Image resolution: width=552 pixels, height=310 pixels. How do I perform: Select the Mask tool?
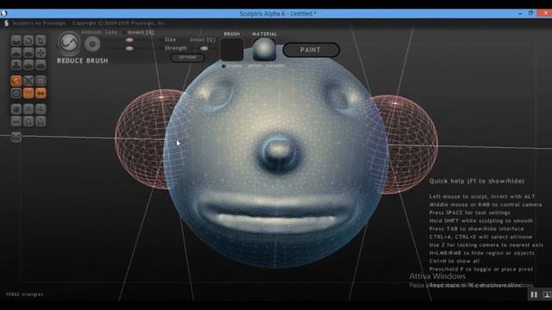pos(16,93)
